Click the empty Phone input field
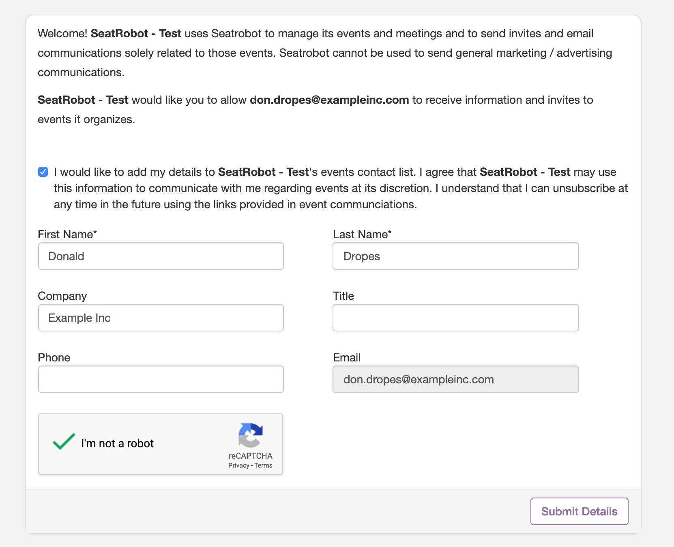Screen dimensions: 674x547 (x=161, y=379)
